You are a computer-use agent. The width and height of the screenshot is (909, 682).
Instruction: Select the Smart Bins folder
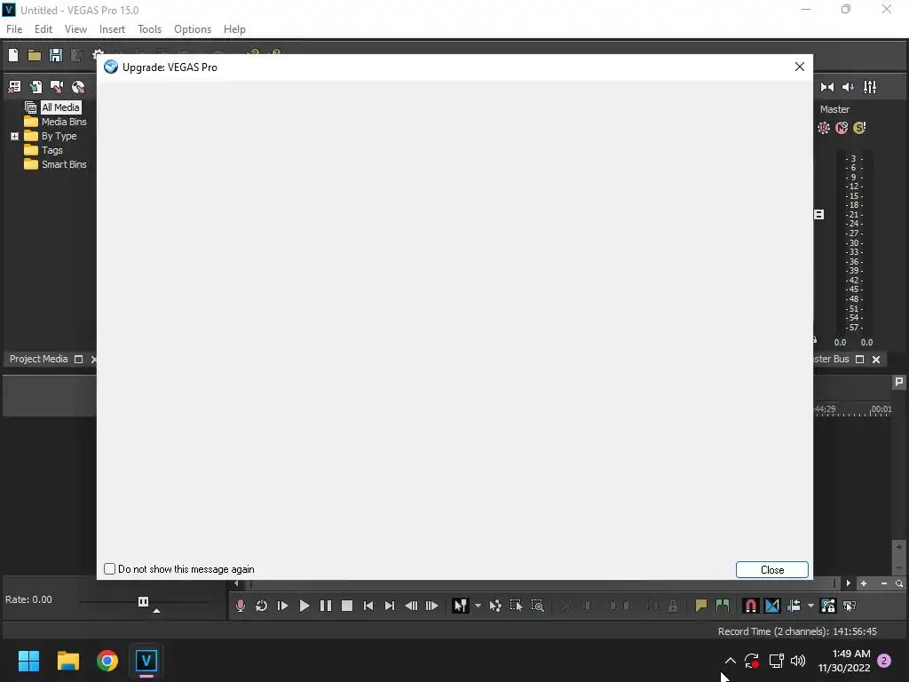[x=64, y=164]
